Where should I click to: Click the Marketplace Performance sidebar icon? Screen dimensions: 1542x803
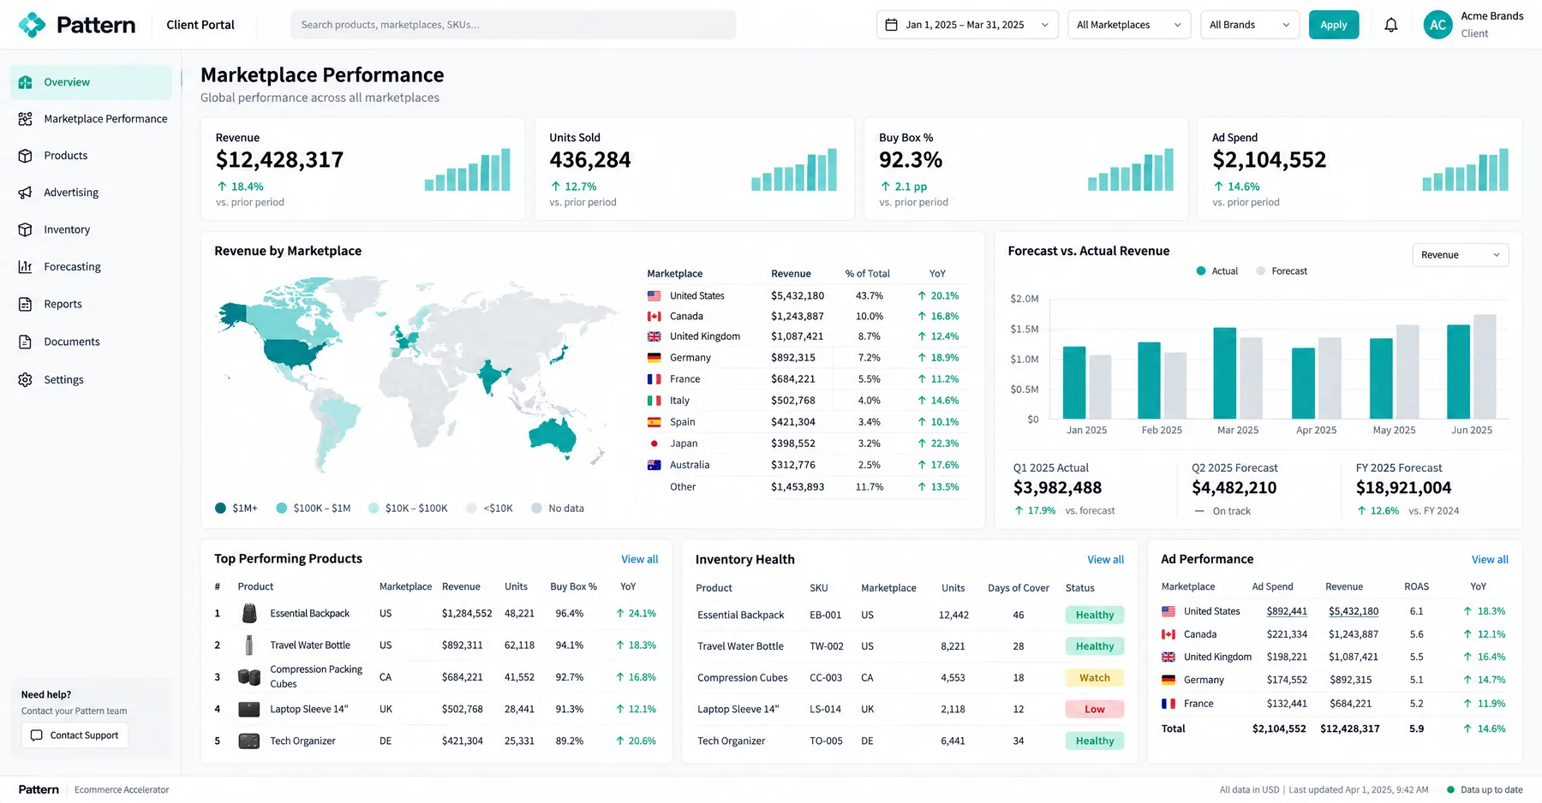click(x=26, y=119)
